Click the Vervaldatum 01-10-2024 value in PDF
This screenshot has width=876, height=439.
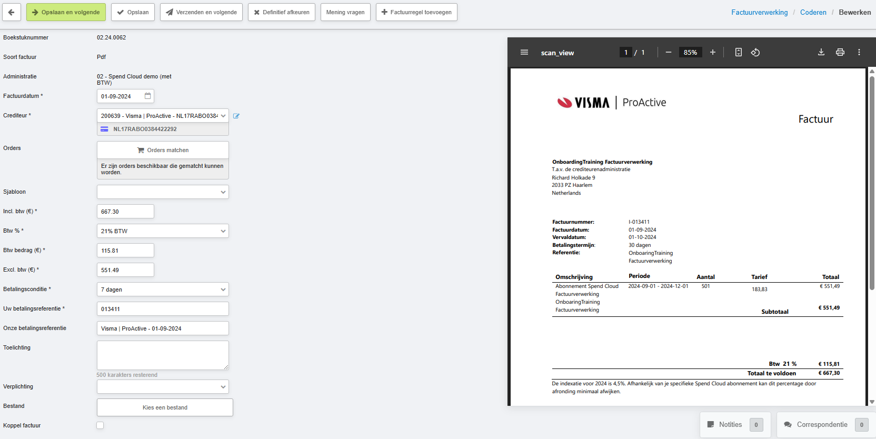click(x=642, y=237)
